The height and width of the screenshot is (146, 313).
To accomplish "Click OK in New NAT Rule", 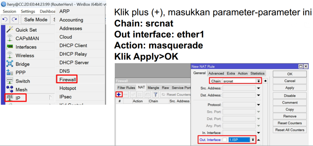I will coord(290,74).
